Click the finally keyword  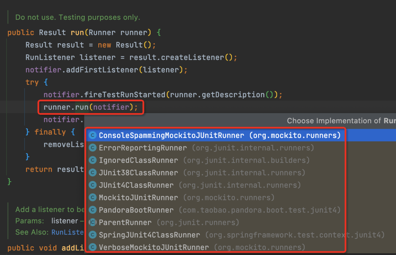[50, 132]
